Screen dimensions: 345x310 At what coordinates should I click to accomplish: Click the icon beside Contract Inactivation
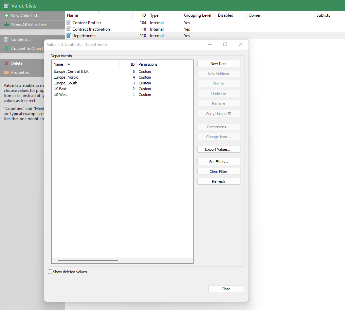68,29
